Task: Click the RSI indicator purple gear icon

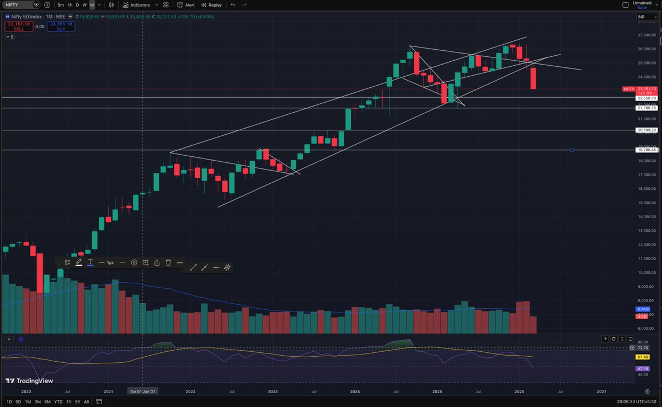Action: coord(20,338)
